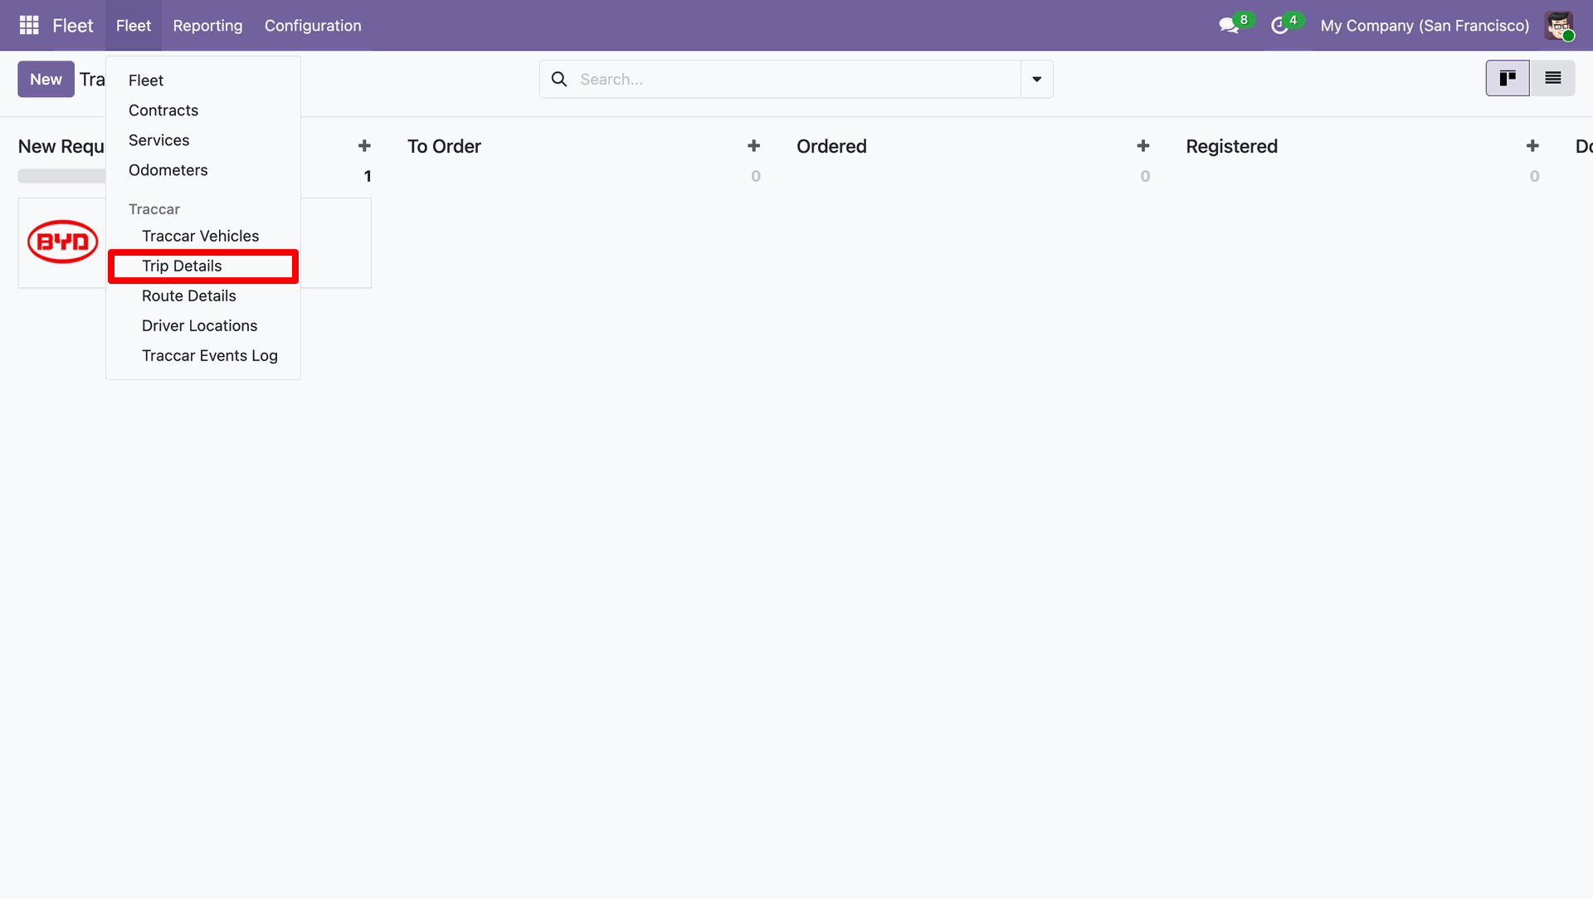
Task: Click the New Request progress bar
Action: [61, 176]
